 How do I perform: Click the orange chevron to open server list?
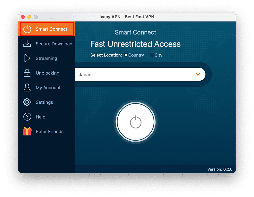pos(198,74)
